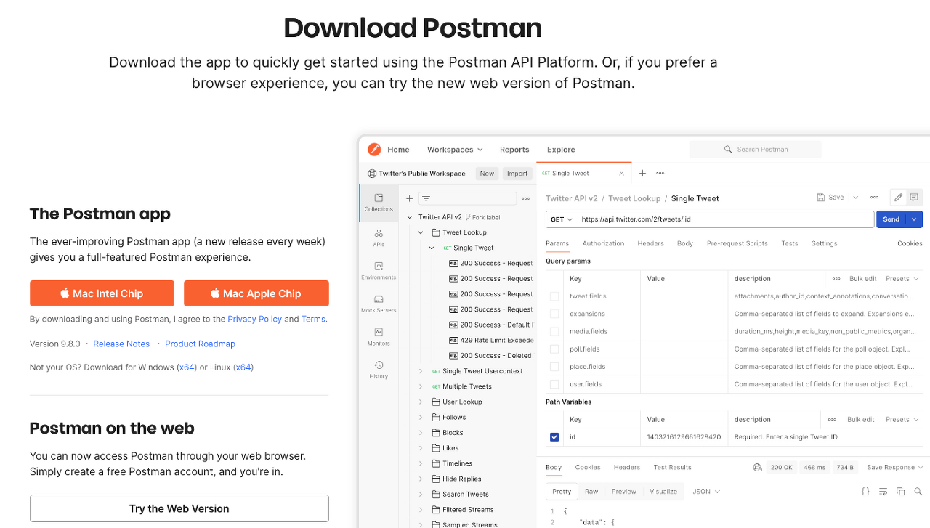Enable the expansions parameter checkbox
The image size is (930, 528).
554,314
